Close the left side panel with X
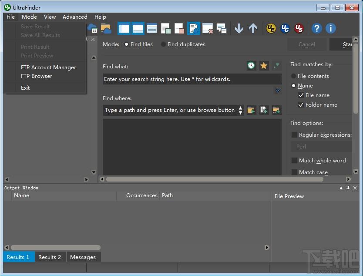Screen dimensions: 363x276 (x=93, y=39)
